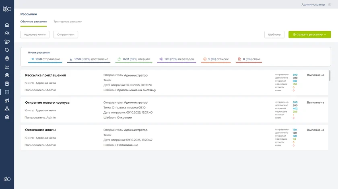This screenshot has height=189, width=338.
Task: Open the profile circle sidebar icon
Action: pos(7,75)
